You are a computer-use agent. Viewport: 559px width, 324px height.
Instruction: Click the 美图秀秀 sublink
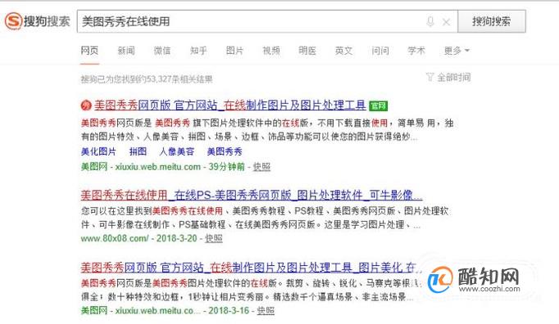[225, 151]
